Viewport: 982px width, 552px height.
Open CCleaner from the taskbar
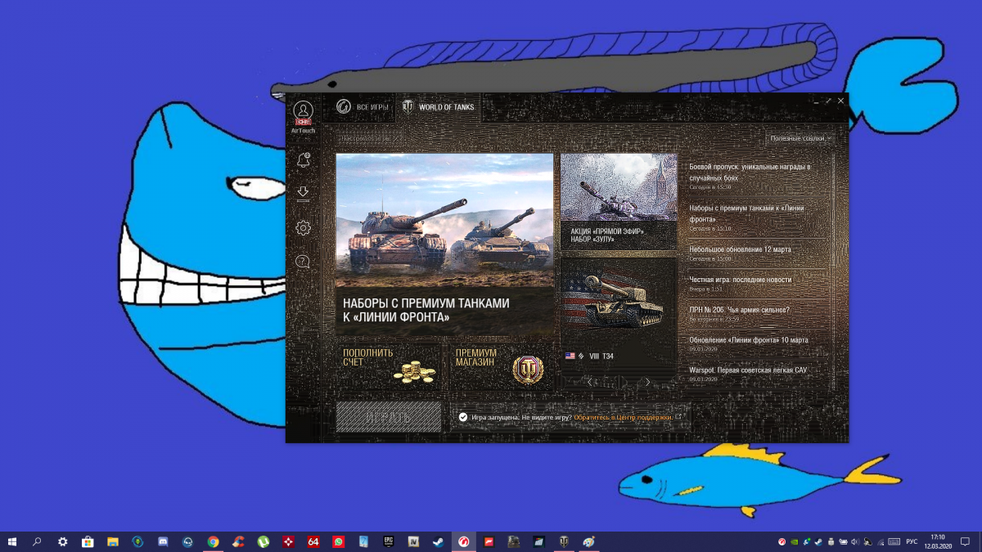238,541
